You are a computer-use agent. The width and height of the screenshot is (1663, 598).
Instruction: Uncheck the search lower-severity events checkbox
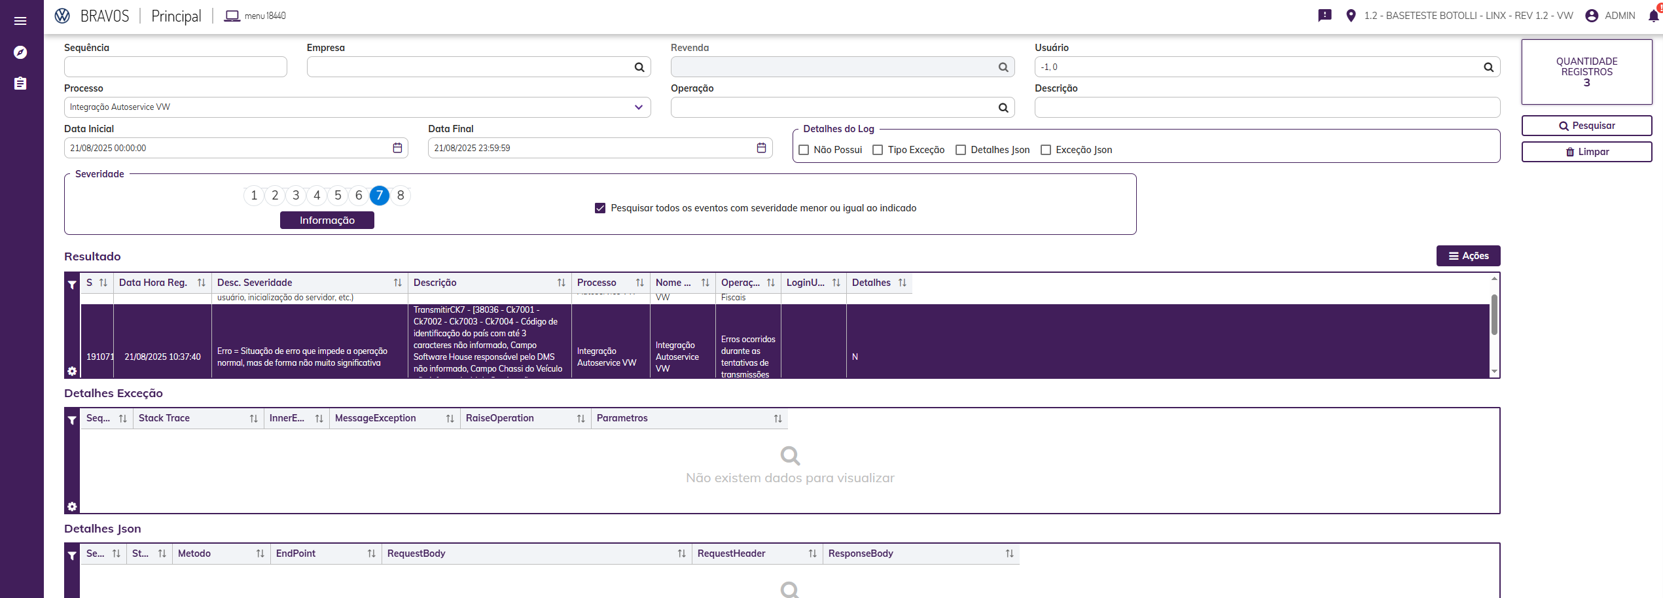[600, 208]
